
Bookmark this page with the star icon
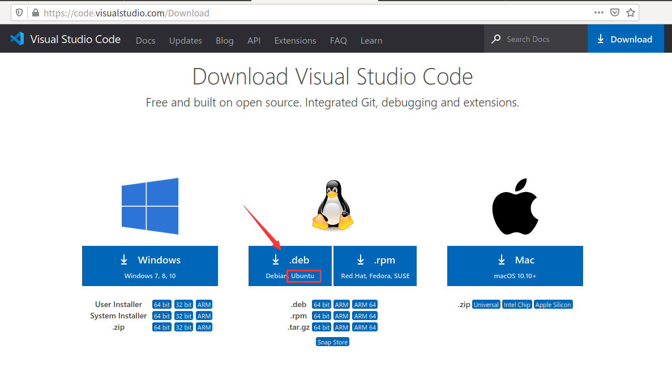tap(631, 13)
